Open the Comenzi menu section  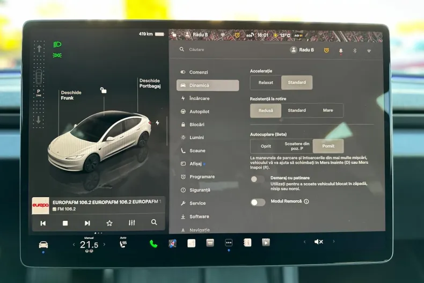(x=207, y=72)
